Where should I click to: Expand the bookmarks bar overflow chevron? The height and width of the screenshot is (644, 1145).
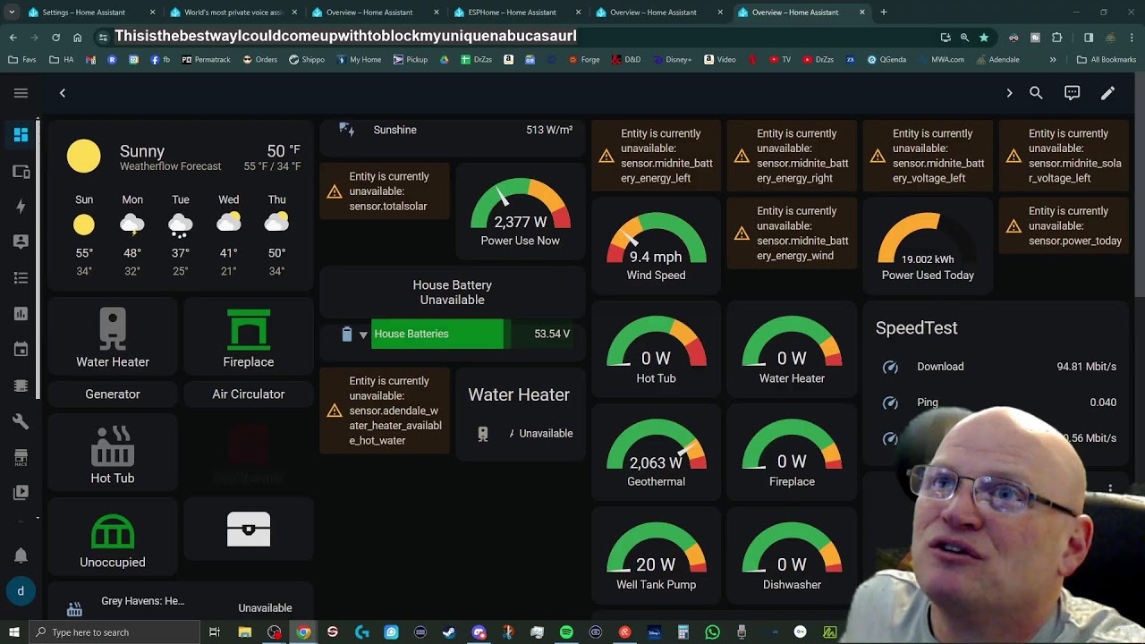(x=1053, y=60)
